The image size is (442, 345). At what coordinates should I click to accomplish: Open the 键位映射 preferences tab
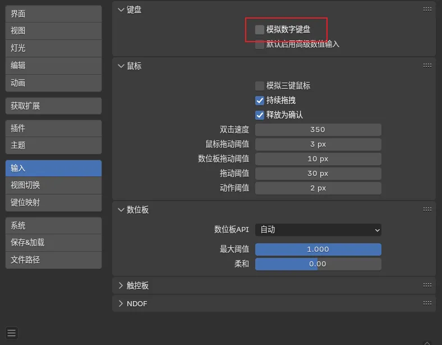(x=53, y=202)
